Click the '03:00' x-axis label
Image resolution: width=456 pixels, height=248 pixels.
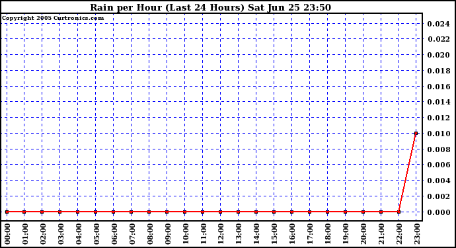(61, 233)
